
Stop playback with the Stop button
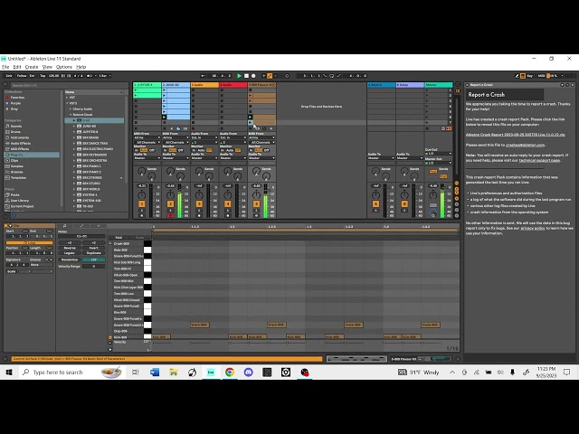[x=246, y=76]
